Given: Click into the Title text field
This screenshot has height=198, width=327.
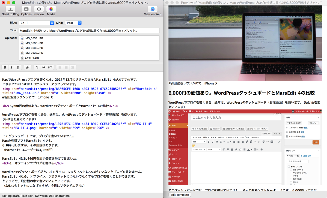Looking at the screenshot, I should pyautogui.click(x=89, y=31).
